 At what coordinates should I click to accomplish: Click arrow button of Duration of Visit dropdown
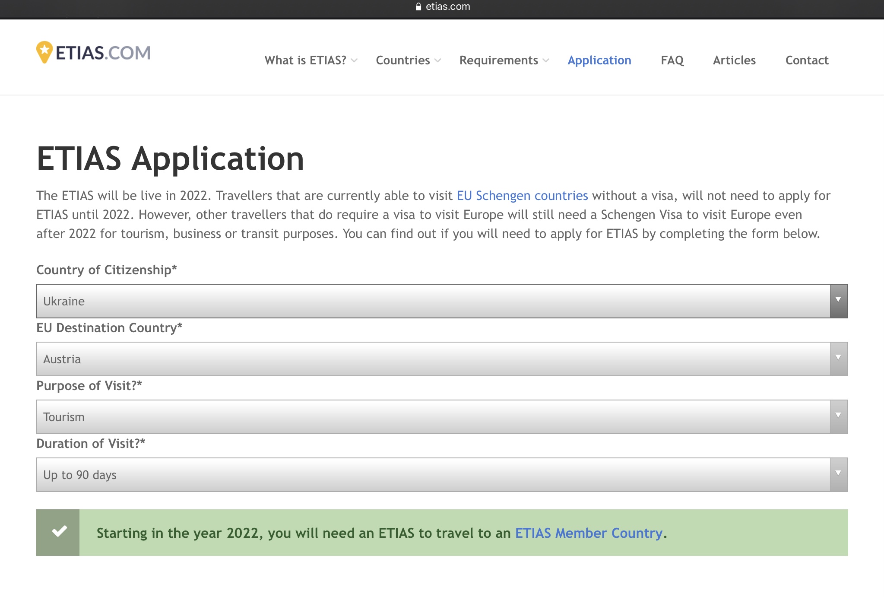click(838, 474)
